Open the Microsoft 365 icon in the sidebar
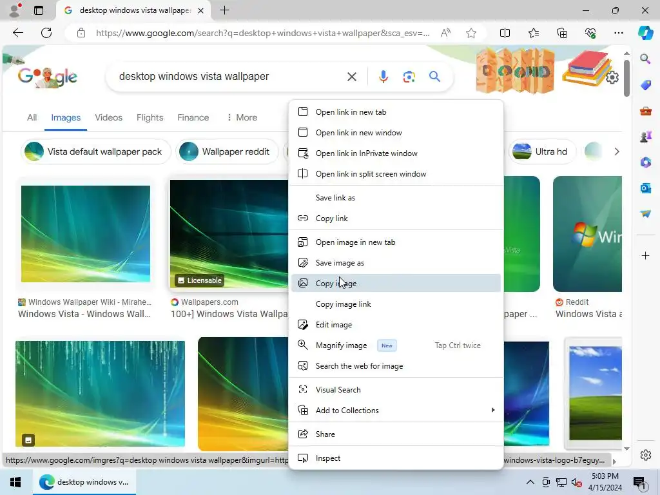 645,162
